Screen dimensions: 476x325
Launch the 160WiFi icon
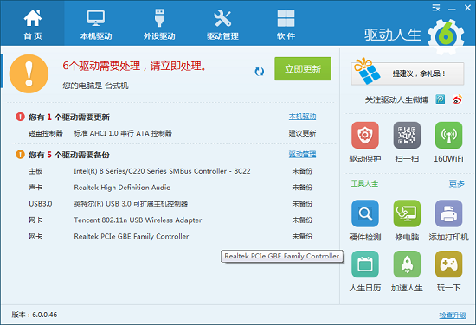[x=448, y=135]
